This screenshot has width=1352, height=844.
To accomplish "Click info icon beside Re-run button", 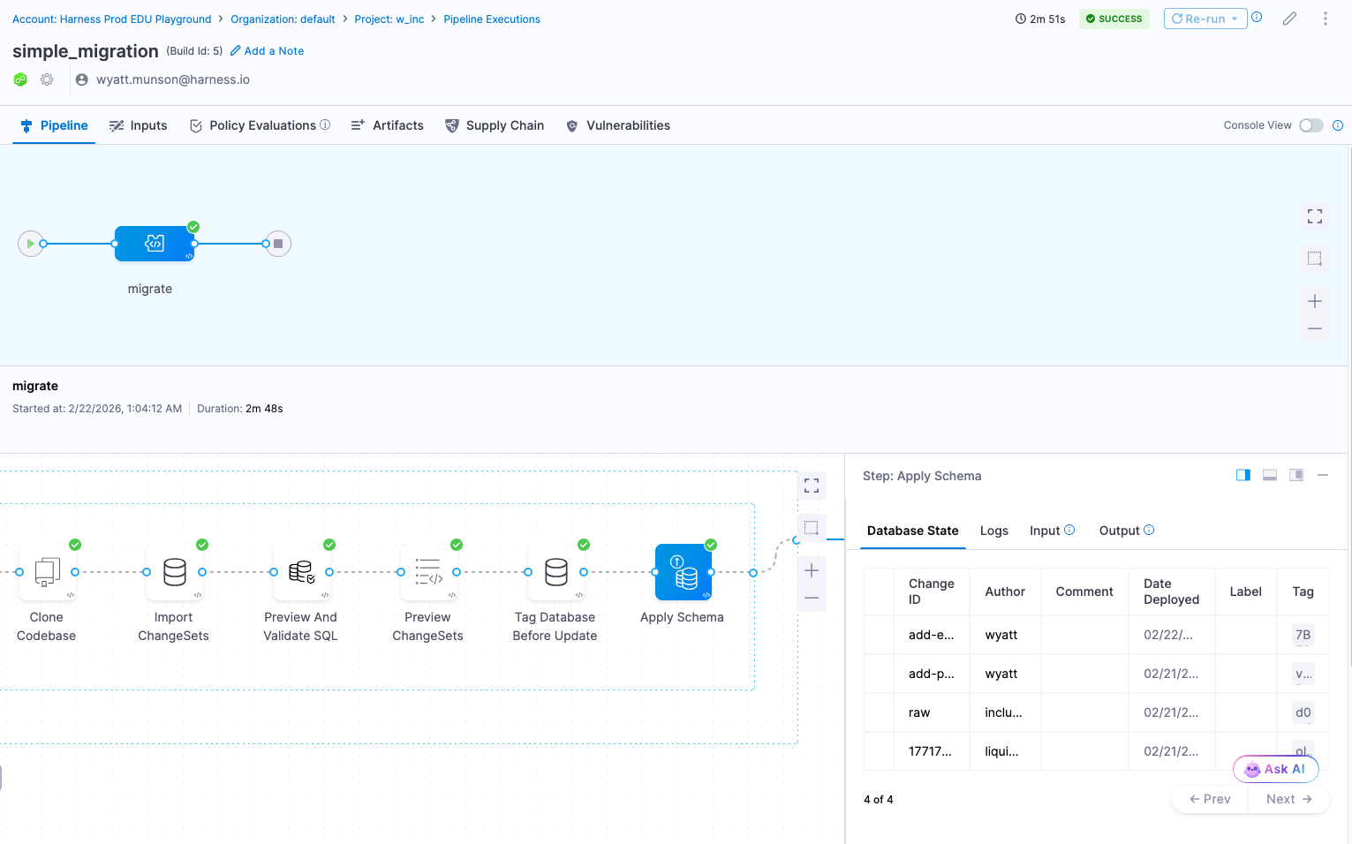I will coord(1257,17).
